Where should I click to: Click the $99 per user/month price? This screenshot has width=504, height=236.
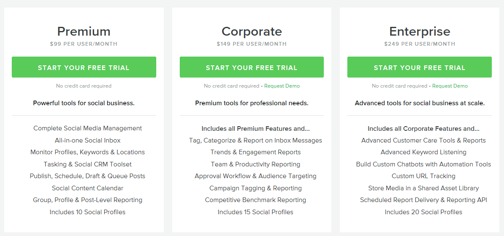click(x=84, y=44)
